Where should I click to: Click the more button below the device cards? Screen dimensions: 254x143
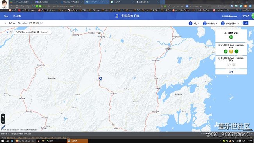[231, 72]
